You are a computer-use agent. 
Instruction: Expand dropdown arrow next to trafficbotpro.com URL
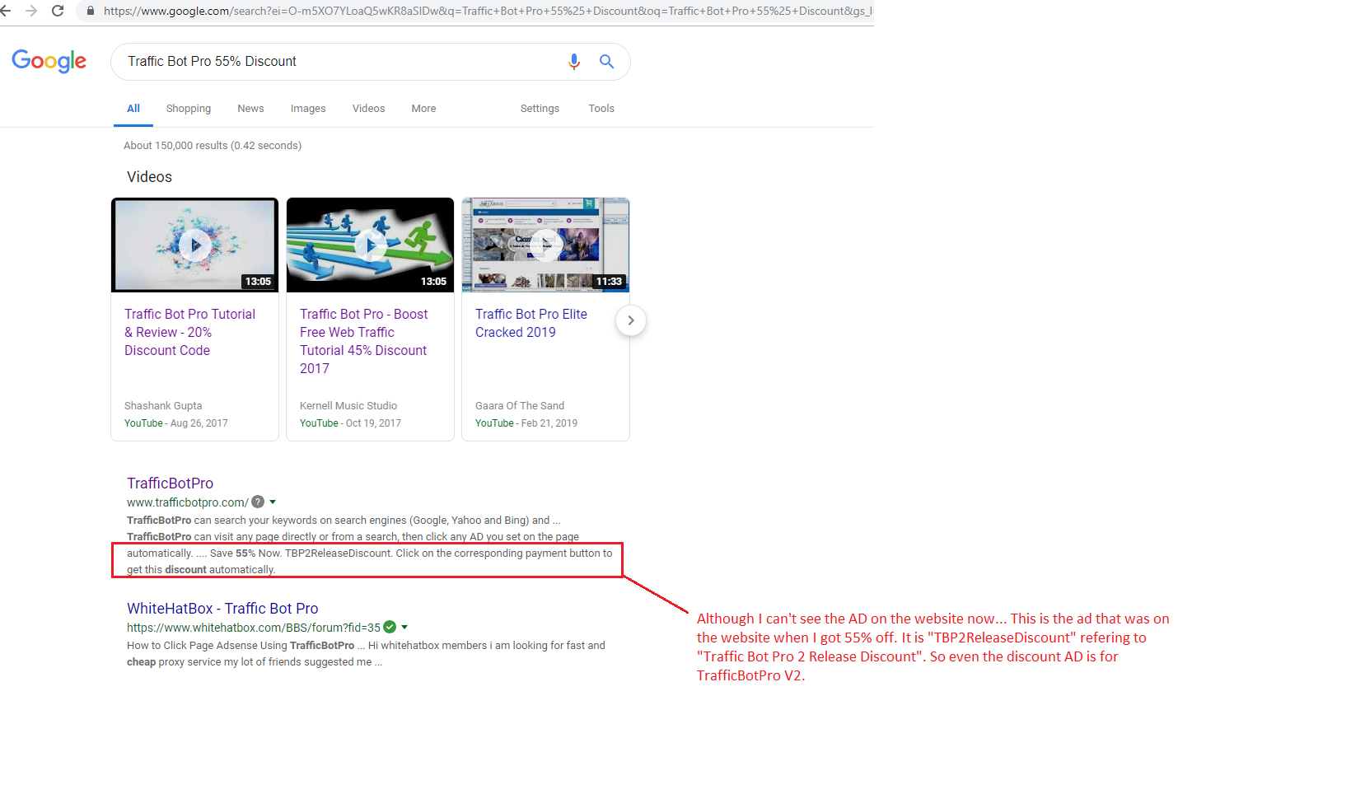click(x=273, y=502)
